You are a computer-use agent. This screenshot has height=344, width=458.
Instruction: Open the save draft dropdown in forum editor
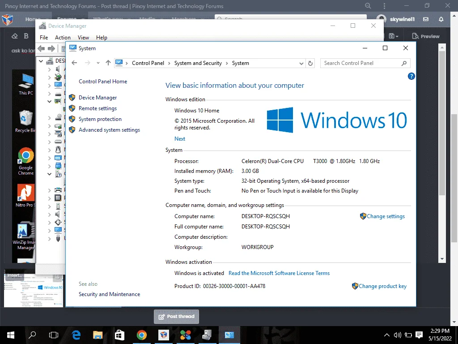(x=394, y=36)
